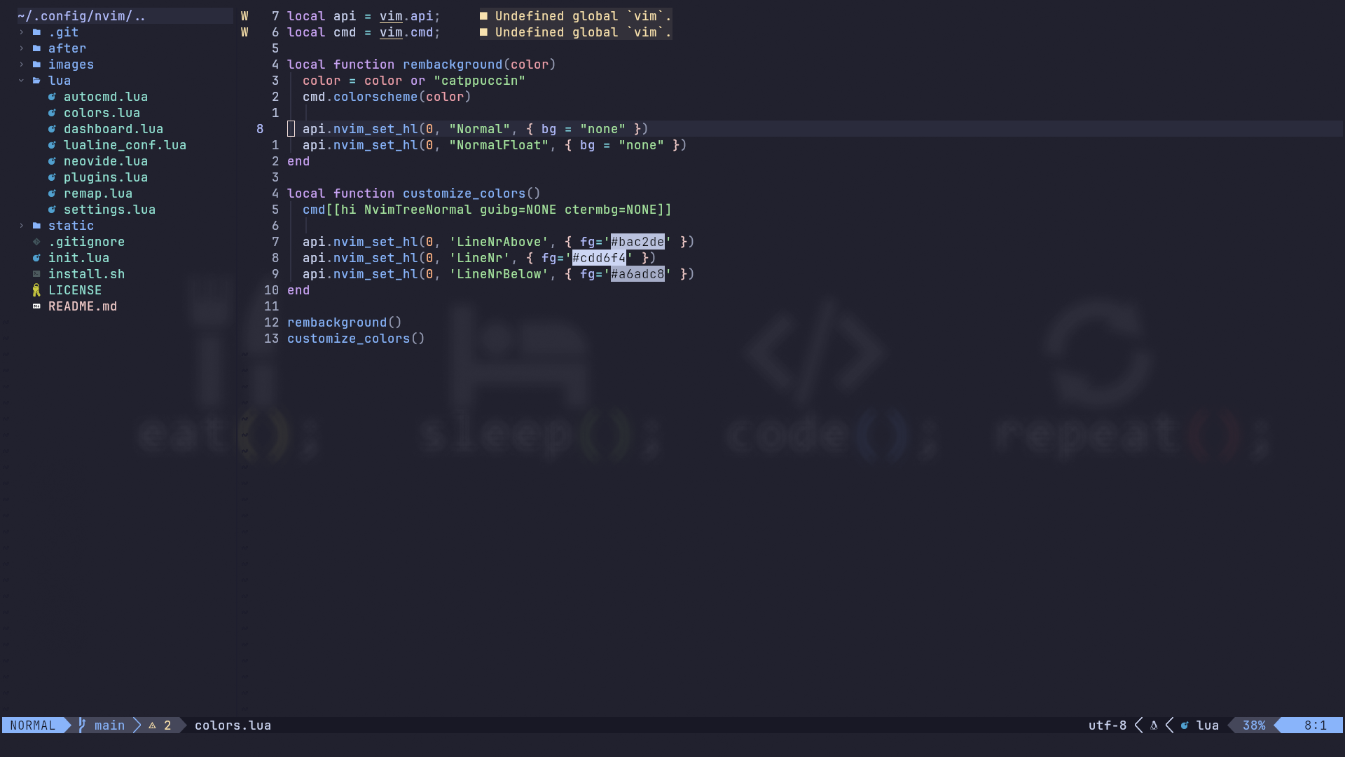The image size is (1345, 757).
Task: Click the #bac2de color highlight
Action: tap(637, 242)
